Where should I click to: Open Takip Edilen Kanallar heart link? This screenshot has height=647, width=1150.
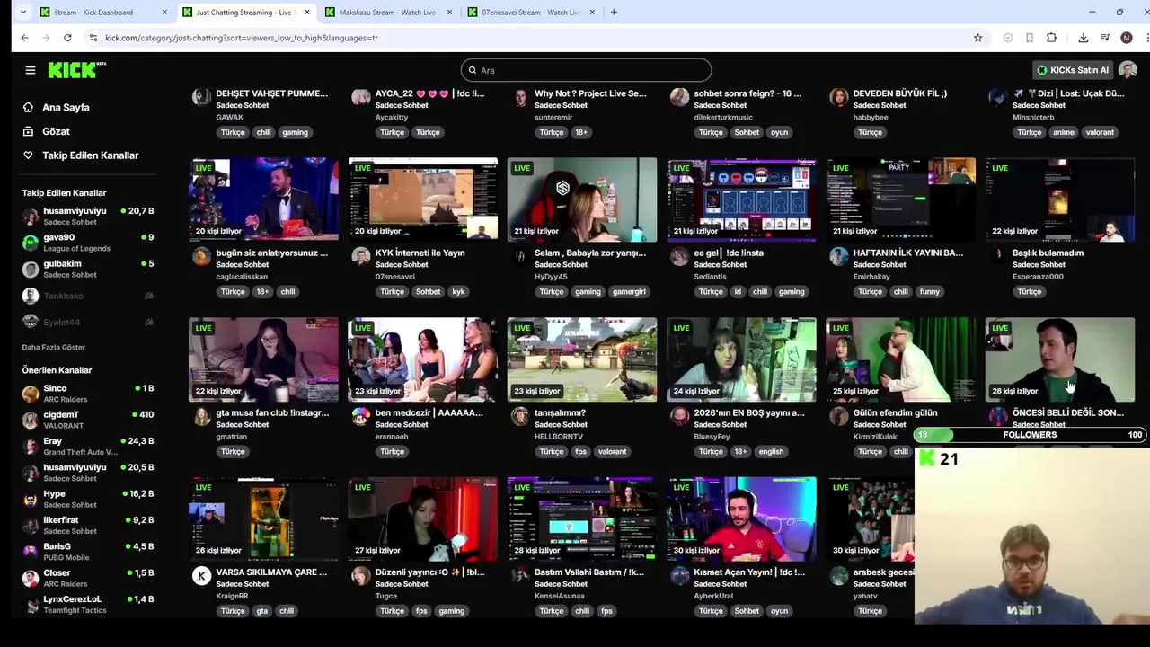(x=28, y=155)
